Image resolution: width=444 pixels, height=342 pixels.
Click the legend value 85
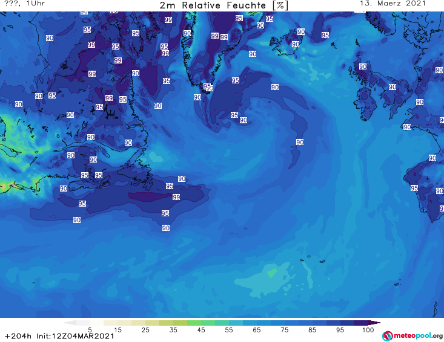(313, 330)
